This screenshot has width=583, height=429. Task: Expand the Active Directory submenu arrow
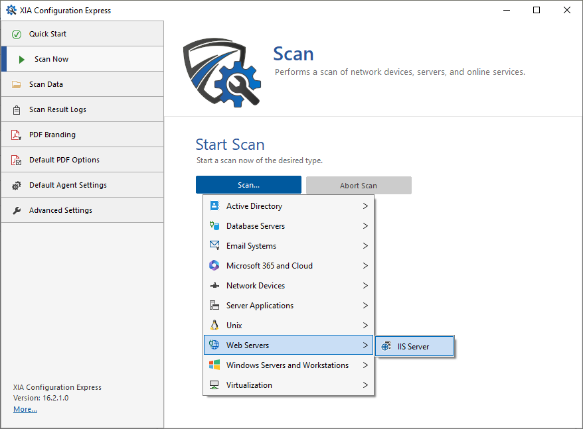tap(365, 206)
